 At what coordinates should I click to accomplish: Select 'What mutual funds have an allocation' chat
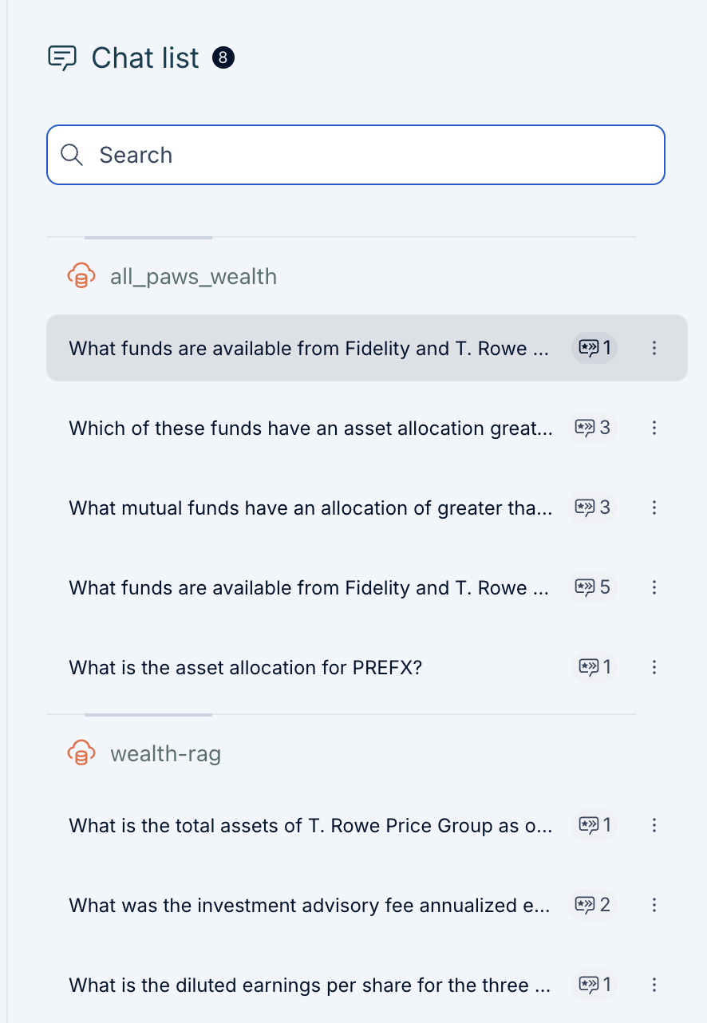click(x=310, y=508)
